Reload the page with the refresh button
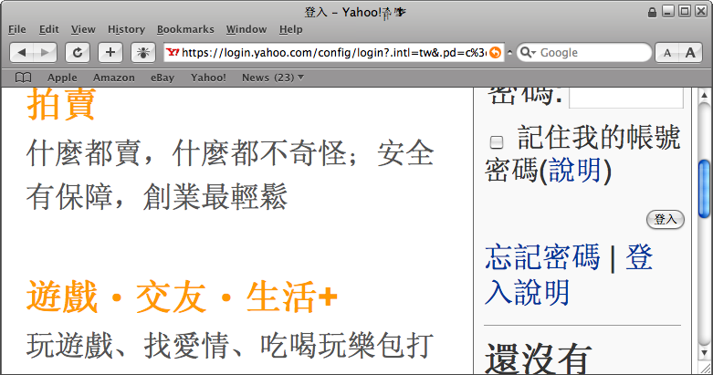 click(x=78, y=53)
